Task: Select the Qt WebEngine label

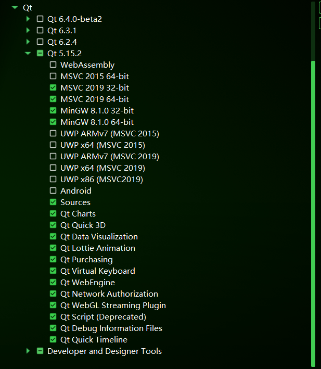Action: [x=88, y=283]
